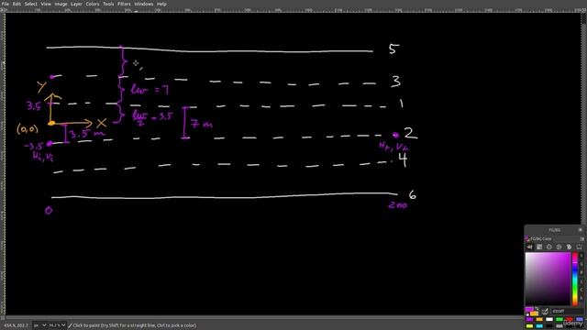The width and height of the screenshot is (587, 330).
Task: Open the Layer menu
Action: pos(76,4)
